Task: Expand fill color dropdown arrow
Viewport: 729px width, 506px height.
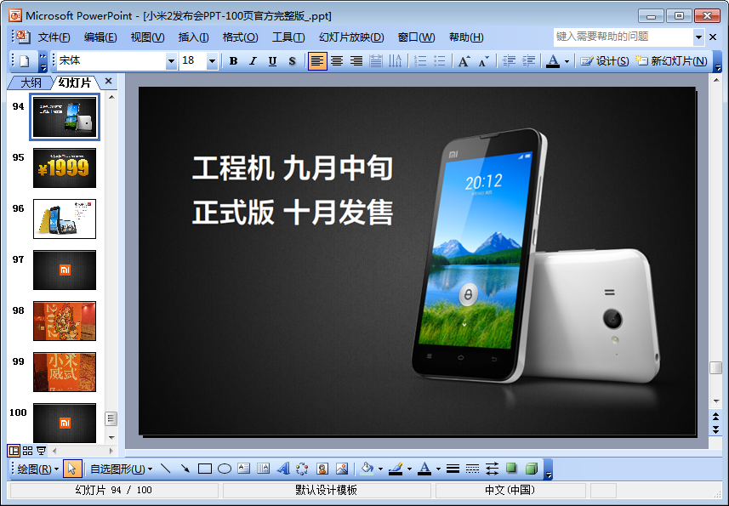Action: tap(381, 469)
